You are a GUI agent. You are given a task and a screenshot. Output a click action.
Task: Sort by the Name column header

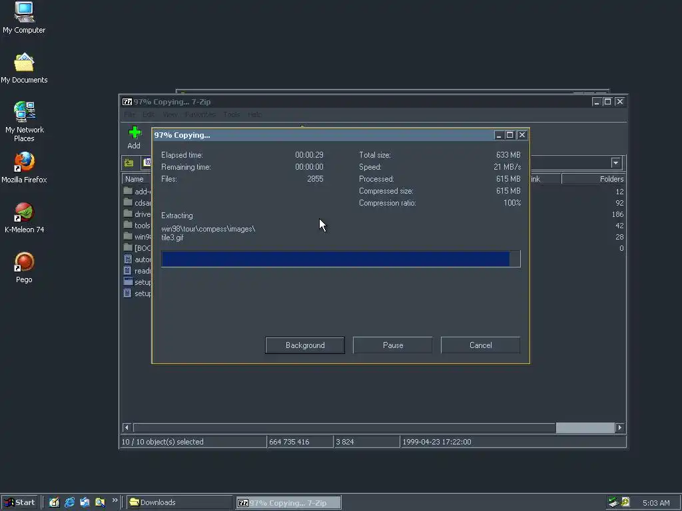tap(137, 179)
